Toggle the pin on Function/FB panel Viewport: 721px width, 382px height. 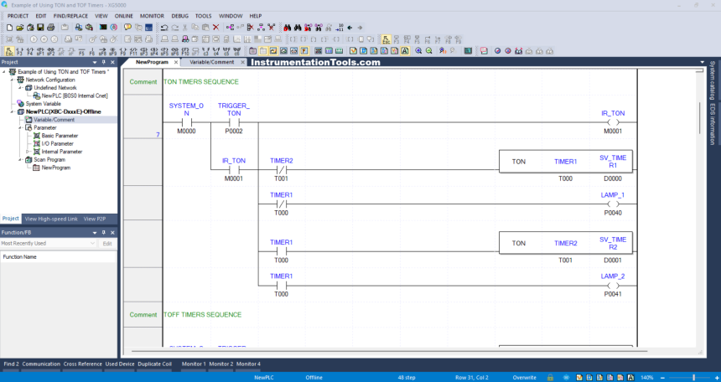(103, 232)
